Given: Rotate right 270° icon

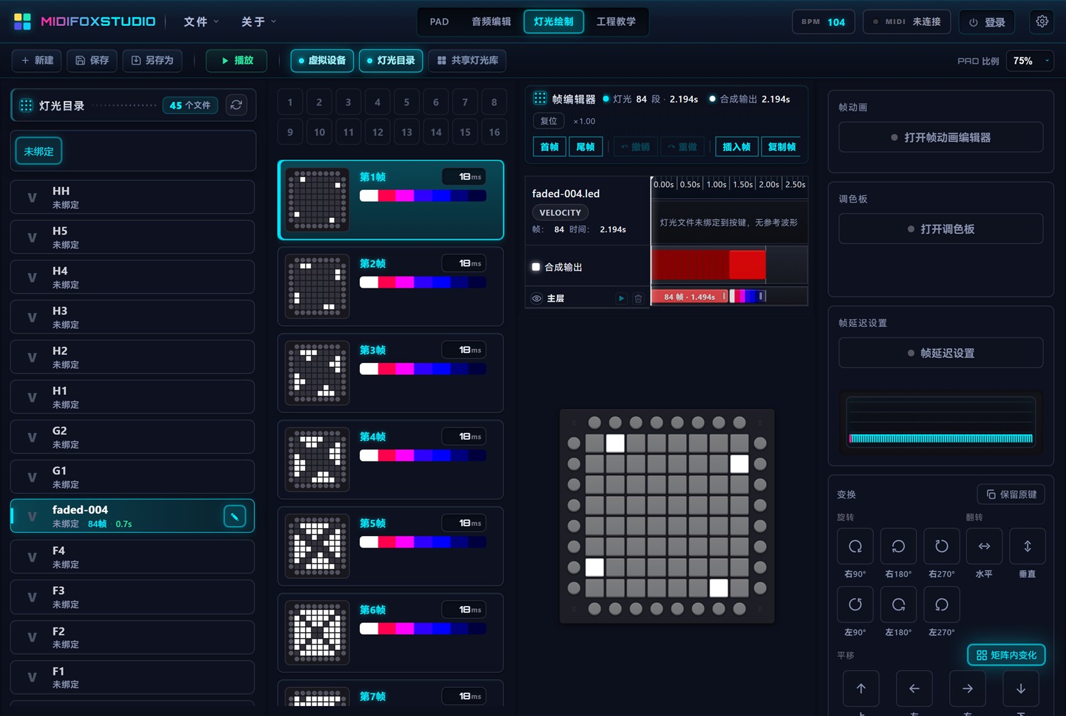Looking at the screenshot, I should [941, 546].
